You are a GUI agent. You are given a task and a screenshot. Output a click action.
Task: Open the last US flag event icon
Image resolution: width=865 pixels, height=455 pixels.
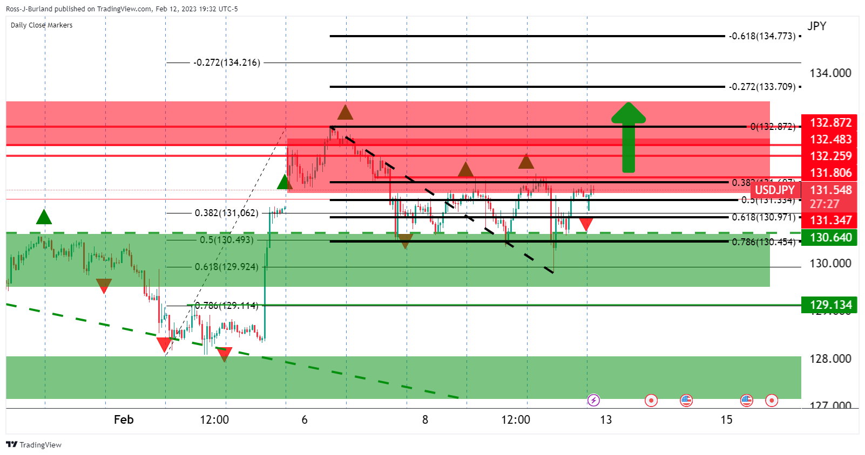747,401
